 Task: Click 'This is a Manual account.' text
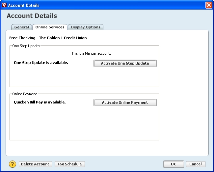[x=91, y=53]
